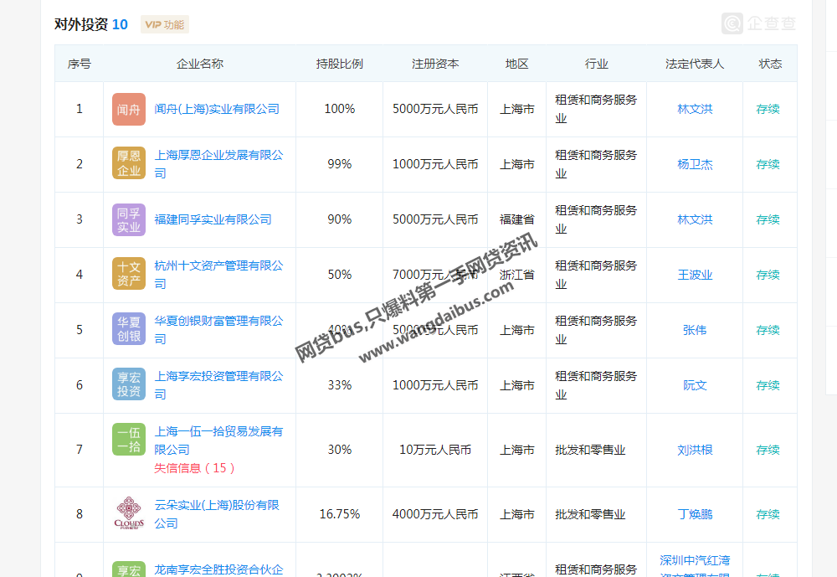Click the 闻舟 company logo icon
The image size is (837, 577).
128,109
